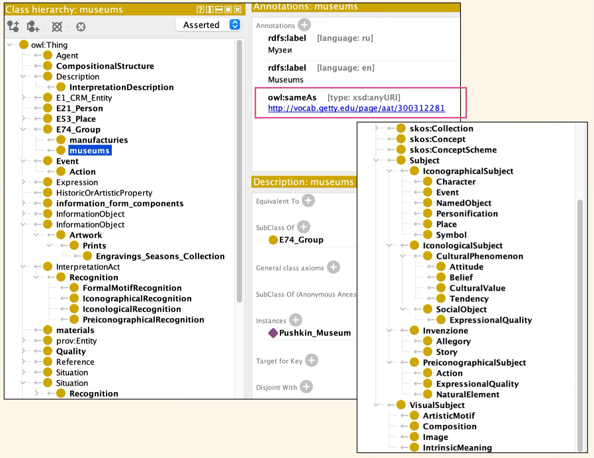Collapse the E74_Group tree node
Image resolution: width=594 pixels, height=458 pixels.
pos(23,129)
